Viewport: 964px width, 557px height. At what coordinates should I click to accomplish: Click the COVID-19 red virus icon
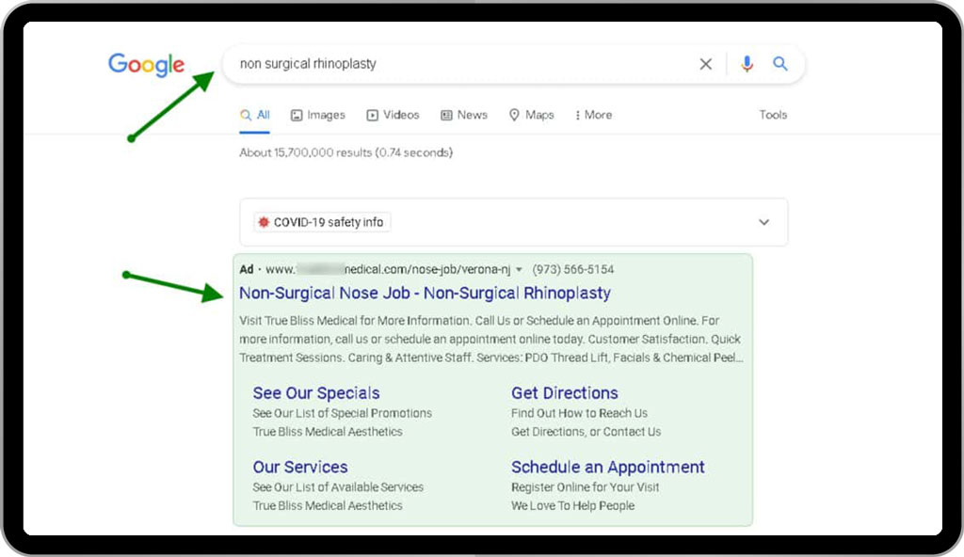(x=264, y=222)
